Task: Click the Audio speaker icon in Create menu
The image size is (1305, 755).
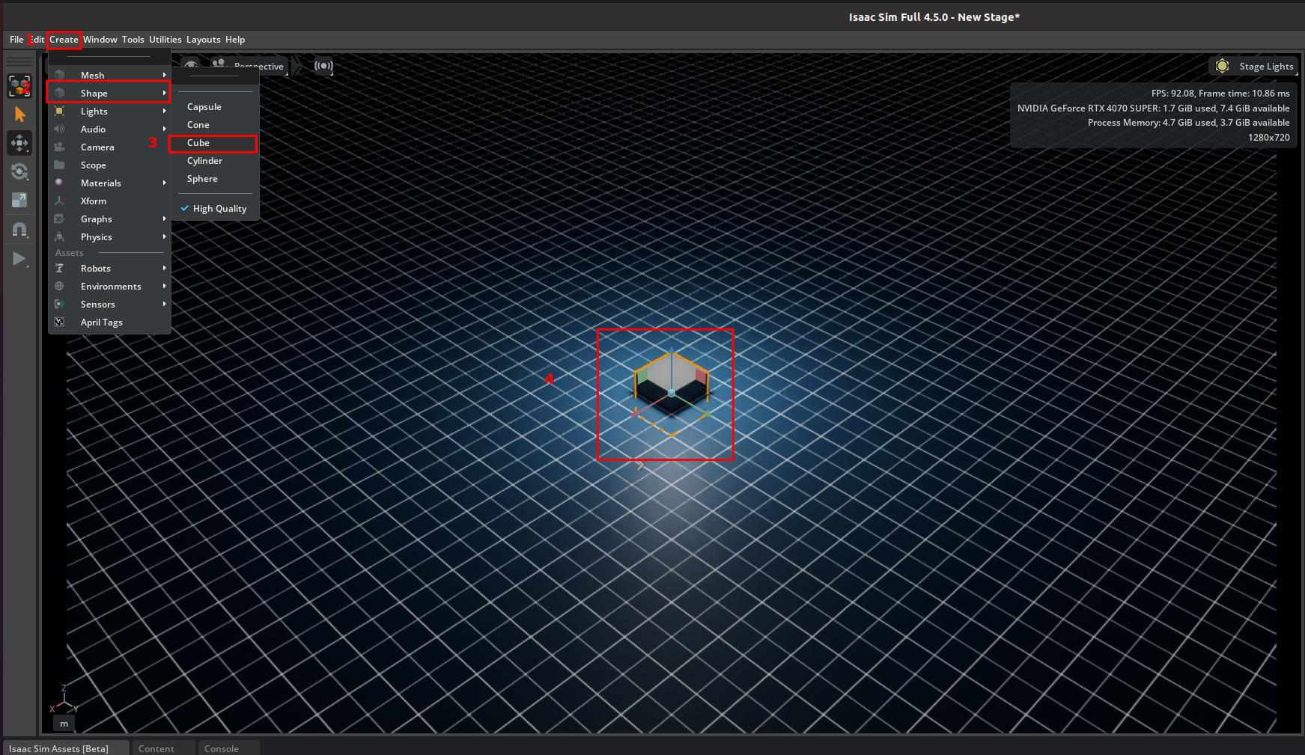Action: pyautogui.click(x=59, y=129)
